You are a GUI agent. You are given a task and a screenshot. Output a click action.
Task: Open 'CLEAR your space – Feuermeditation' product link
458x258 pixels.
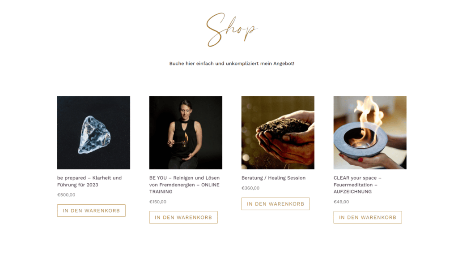(x=357, y=178)
